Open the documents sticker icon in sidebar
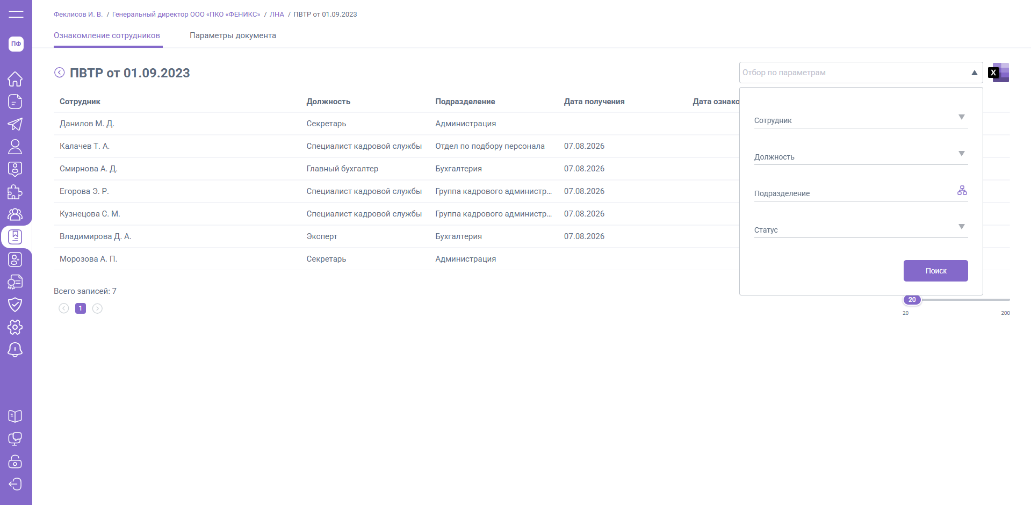The height and width of the screenshot is (505, 1031). [x=15, y=102]
